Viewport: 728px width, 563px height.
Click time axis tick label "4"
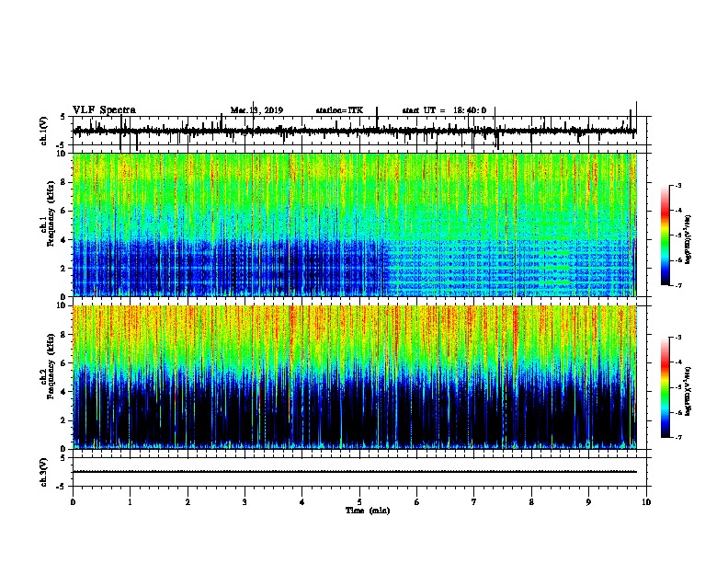(x=301, y=501)
